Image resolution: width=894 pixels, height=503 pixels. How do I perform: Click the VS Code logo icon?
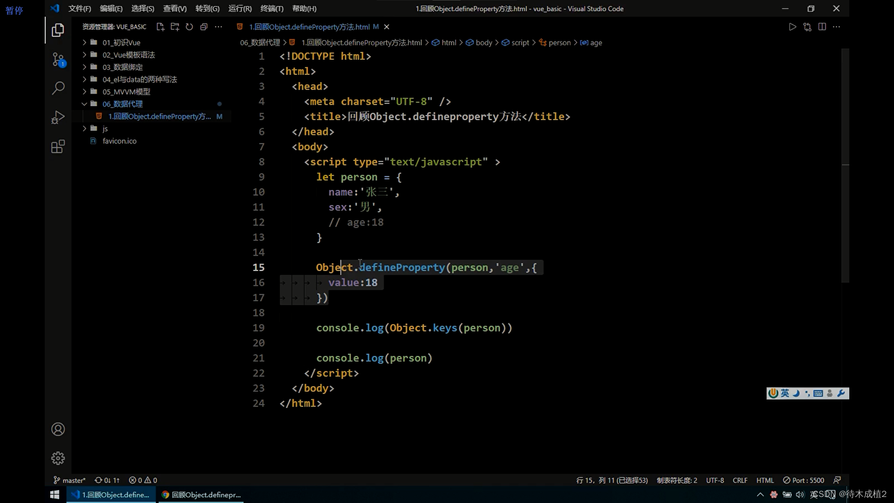point(55,8)
